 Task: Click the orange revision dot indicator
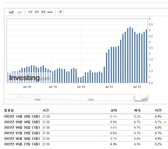(165, 122)
